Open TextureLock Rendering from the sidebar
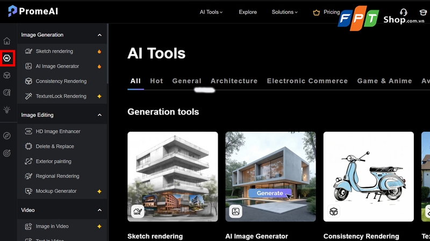 coord(62,96)
